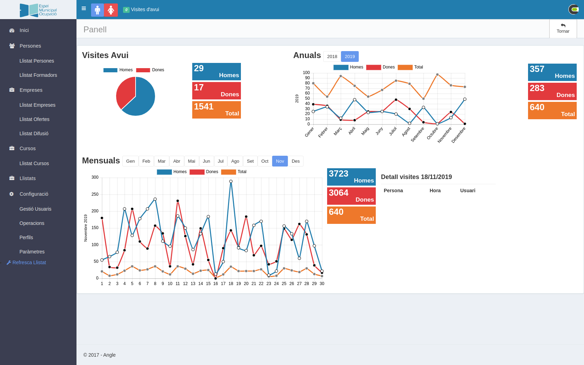Click the Espai Municipal Ocupació logo
Screen dimensions: 584x365
(38, 10)
